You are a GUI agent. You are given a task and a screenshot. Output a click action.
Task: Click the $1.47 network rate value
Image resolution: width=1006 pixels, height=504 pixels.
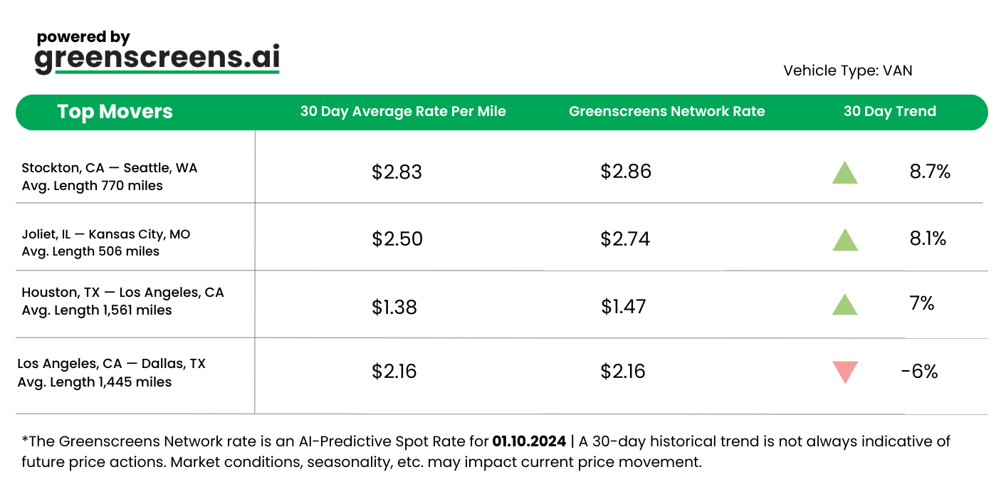pyautogui.click(x=623, y=307)
